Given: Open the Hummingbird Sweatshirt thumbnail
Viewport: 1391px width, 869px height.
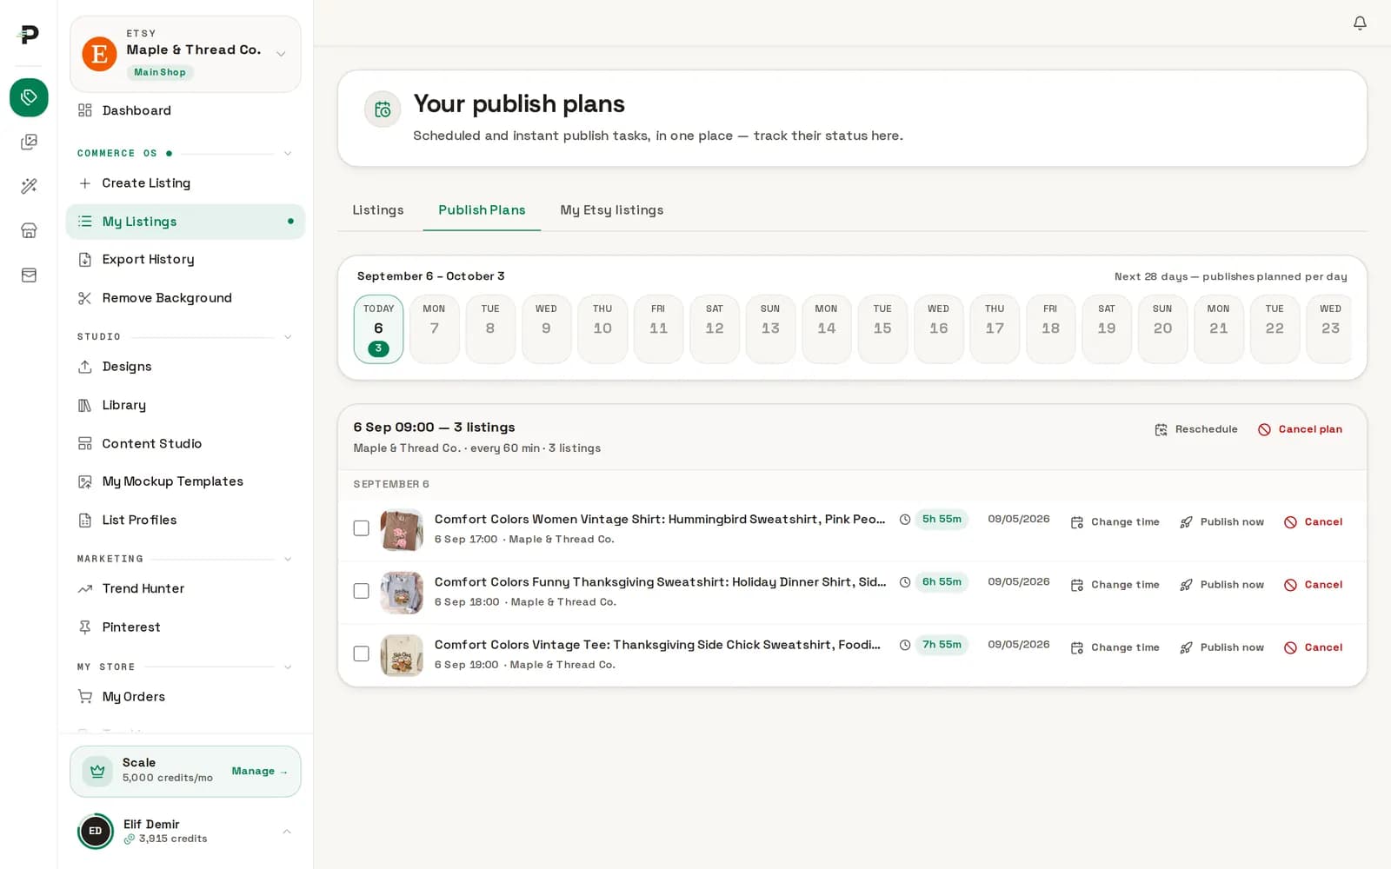Looking at the screenshot, I should pos(402,529).
